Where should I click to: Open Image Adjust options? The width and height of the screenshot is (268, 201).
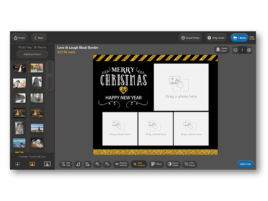click(x=173, y=164)
